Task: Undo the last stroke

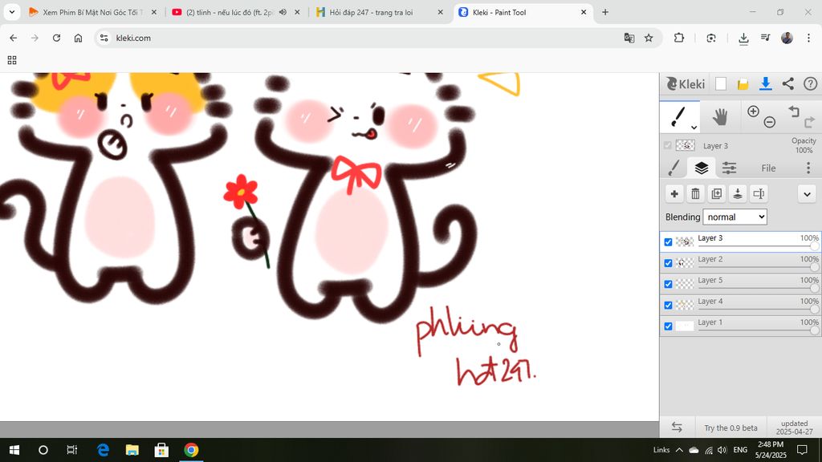Action: (793, 112)
